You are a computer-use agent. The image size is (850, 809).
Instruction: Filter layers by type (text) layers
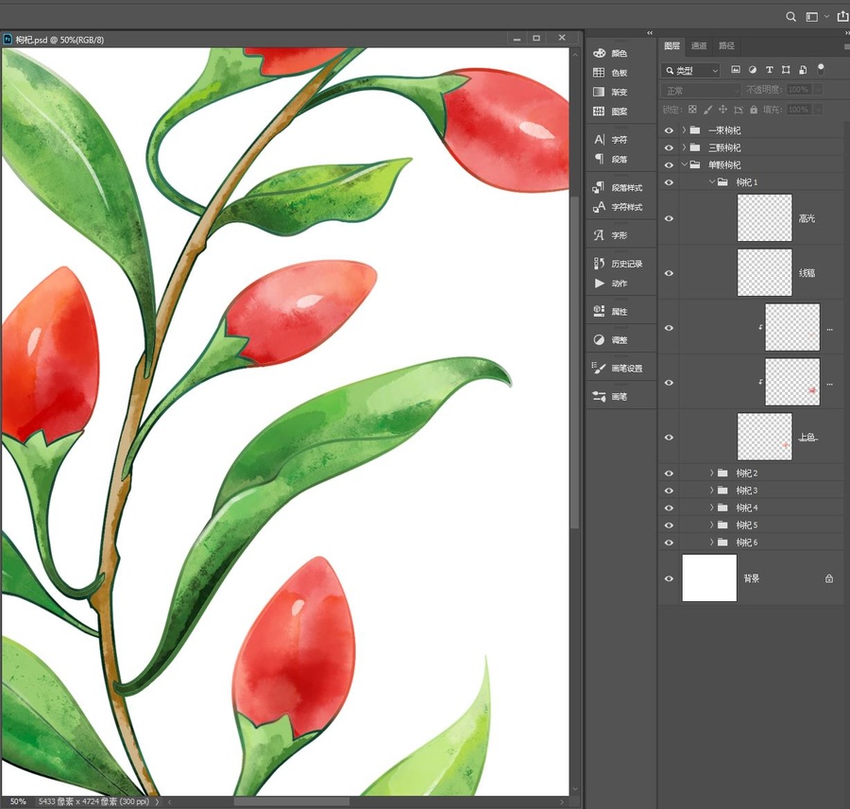tap(769, 69)
